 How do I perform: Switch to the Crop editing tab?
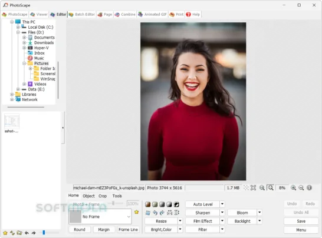[x=103, y=196]
